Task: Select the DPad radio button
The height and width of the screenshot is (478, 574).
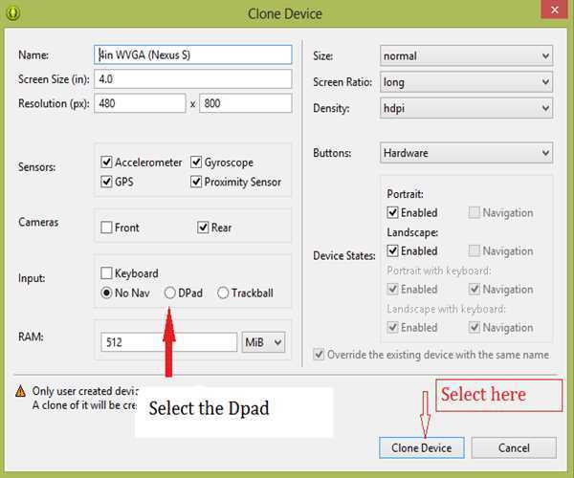Action: click(x=170, y=293)
